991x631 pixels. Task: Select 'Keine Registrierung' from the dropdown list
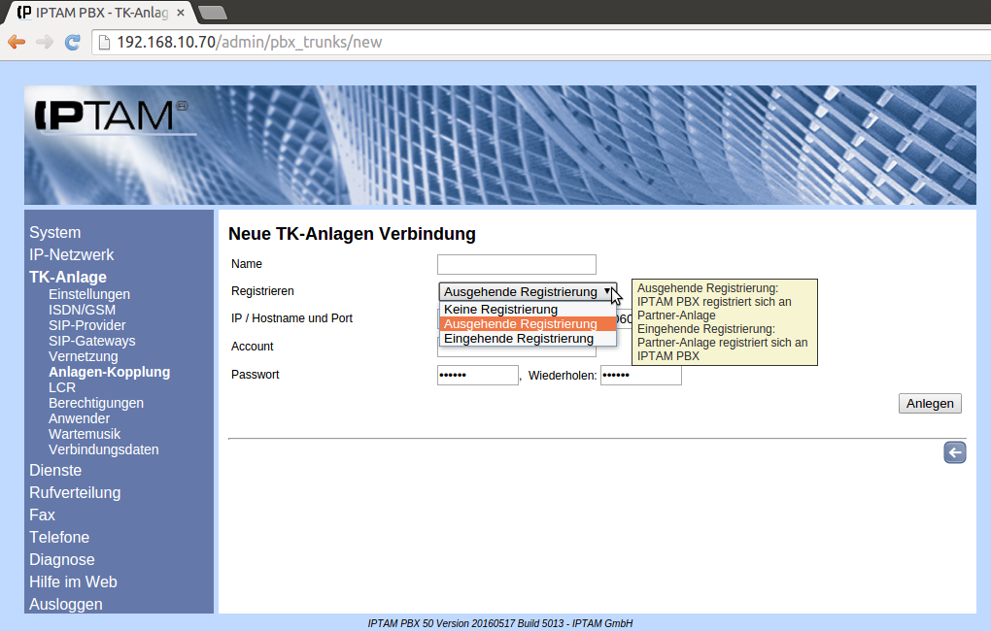coord(500,309)
